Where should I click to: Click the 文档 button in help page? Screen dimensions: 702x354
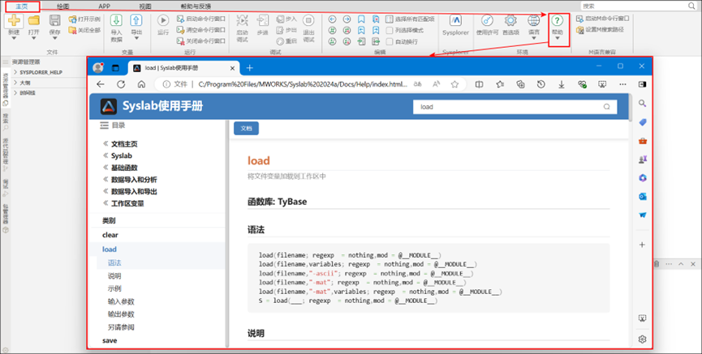(246, 128)
